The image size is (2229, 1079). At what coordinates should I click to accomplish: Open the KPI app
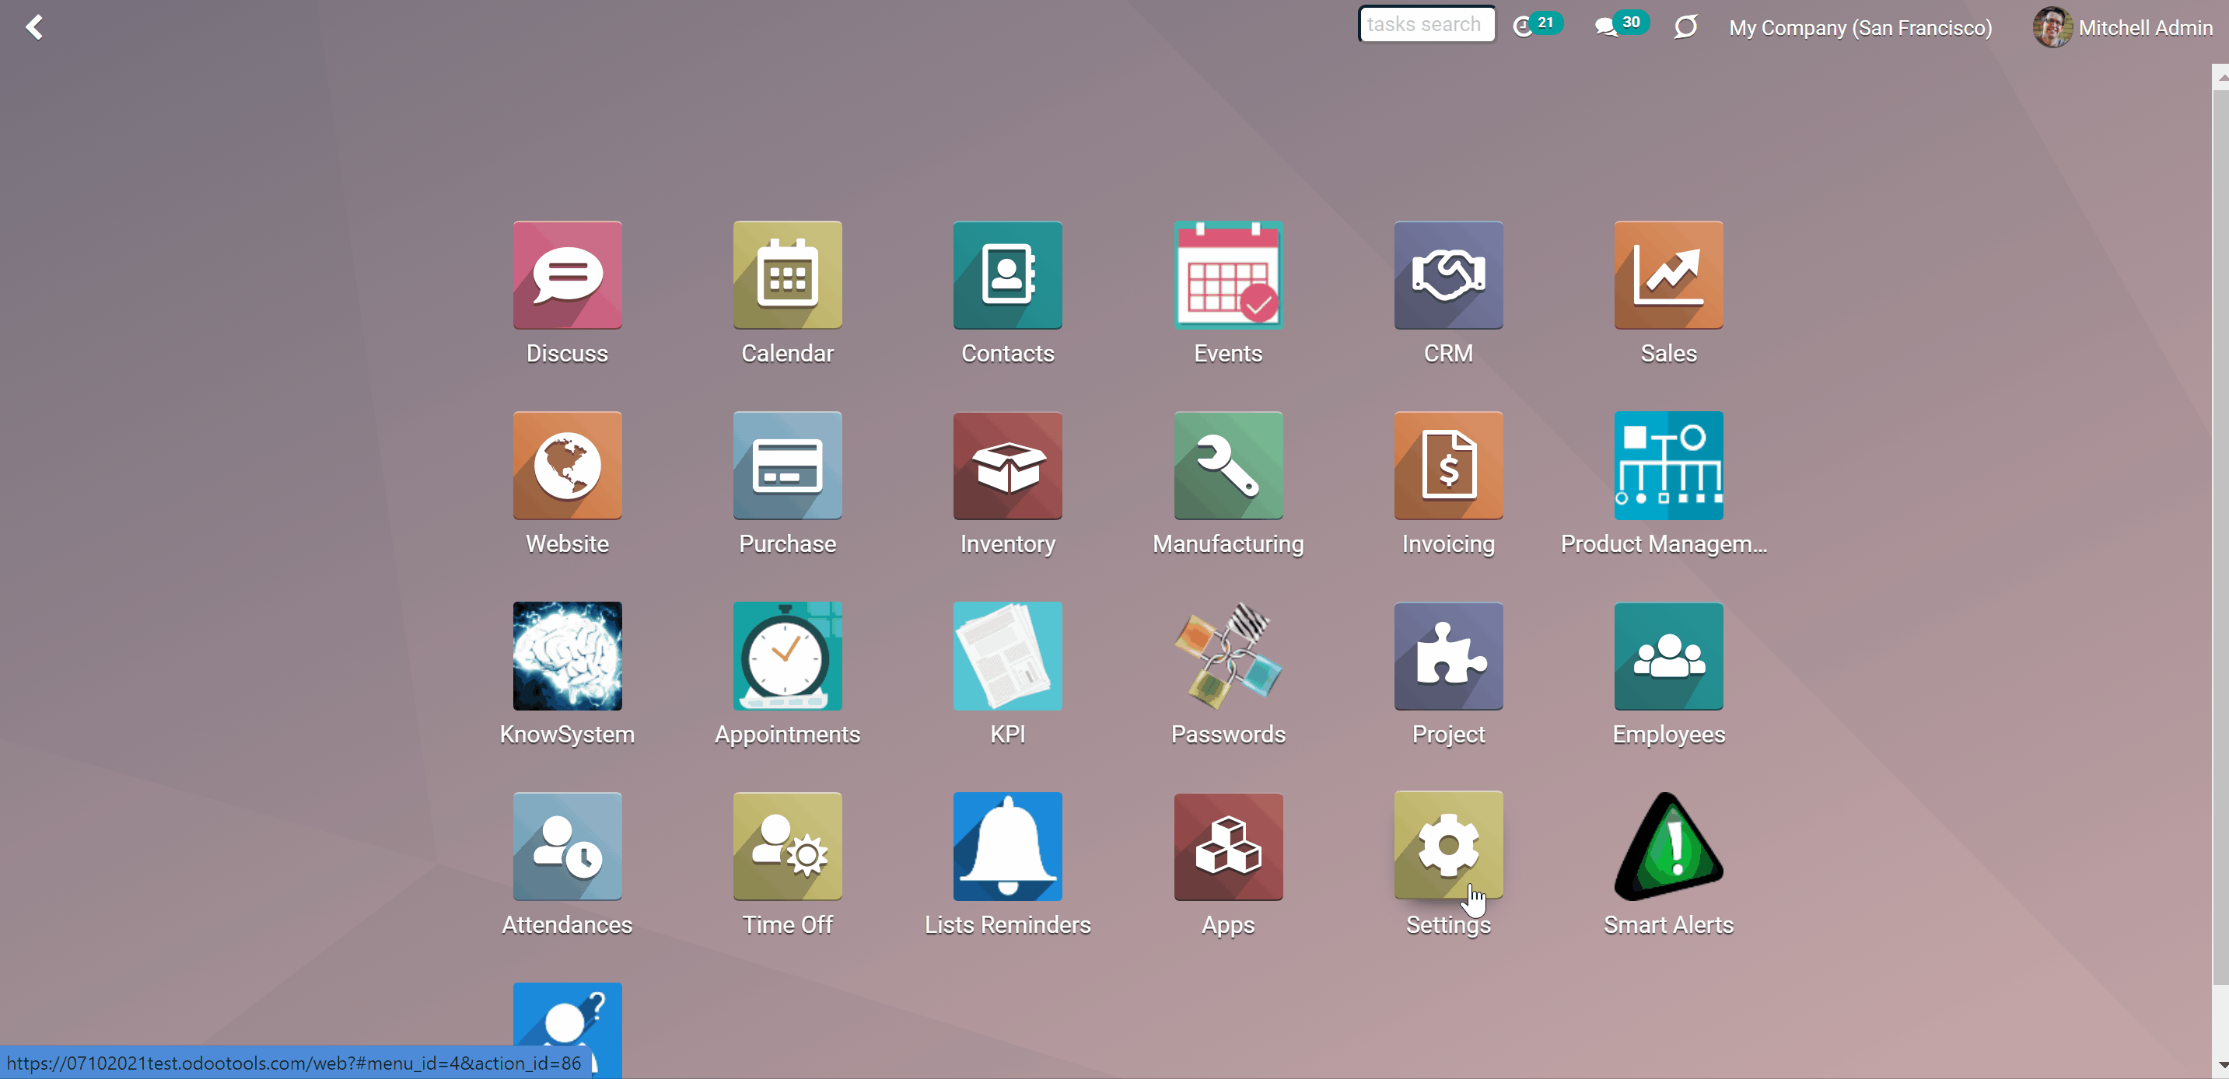(x=1007, y=655)
